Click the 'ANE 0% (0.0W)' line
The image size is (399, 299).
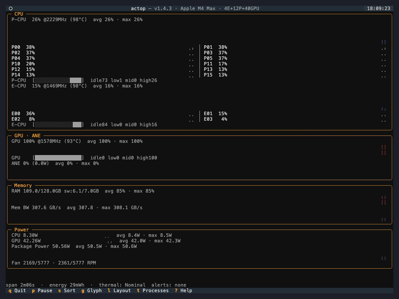coord(55,163)
